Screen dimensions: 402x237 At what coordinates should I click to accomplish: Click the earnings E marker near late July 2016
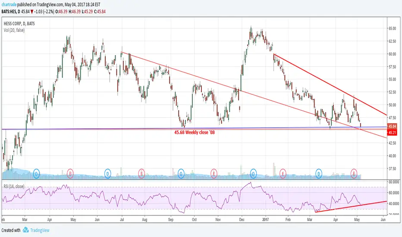141,174
